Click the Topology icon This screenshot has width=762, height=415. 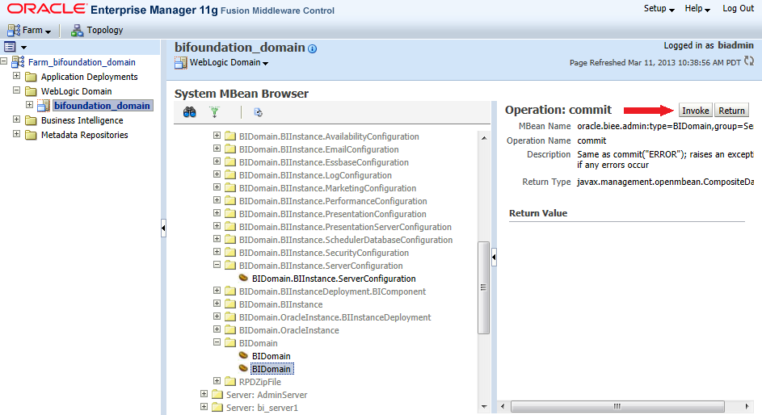(x=77, y=30)
